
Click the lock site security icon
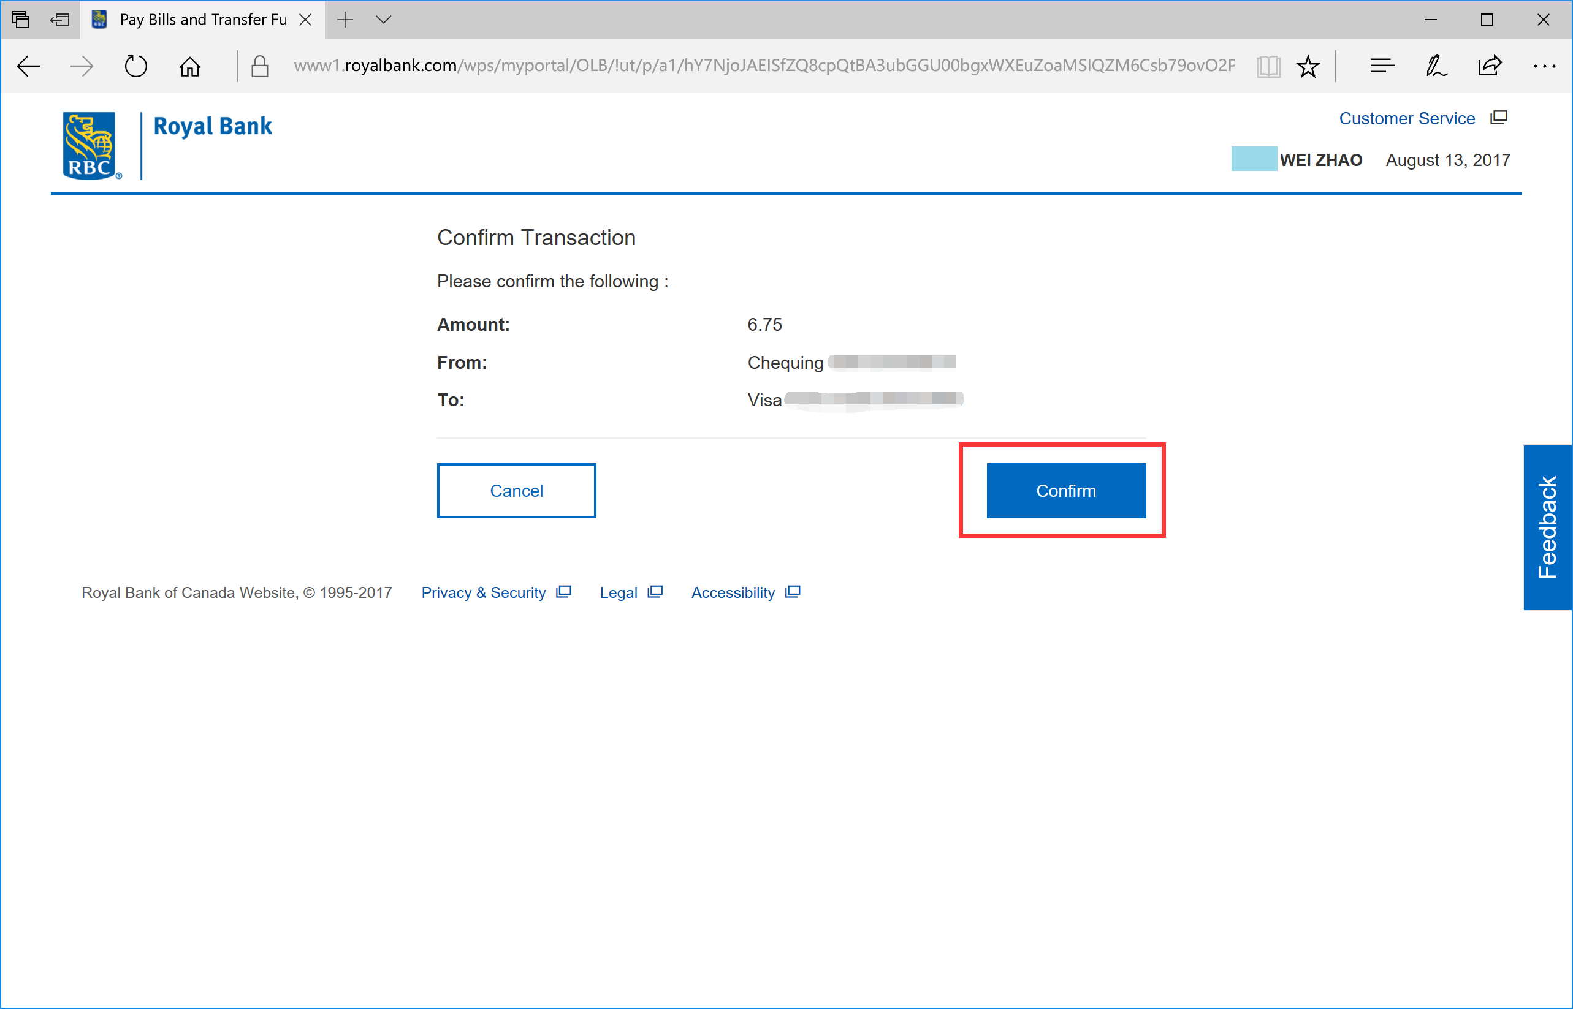click(x=259, y=66)
